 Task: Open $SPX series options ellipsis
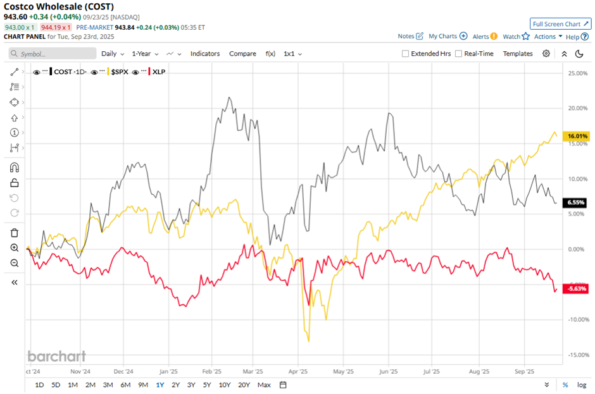pyautogui.click(x=102, y=71)
